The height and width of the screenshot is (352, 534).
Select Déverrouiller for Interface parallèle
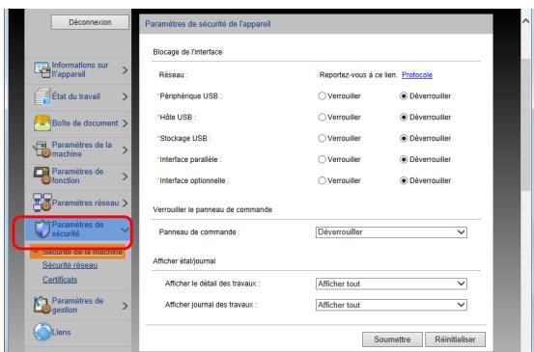click(404, 159)
